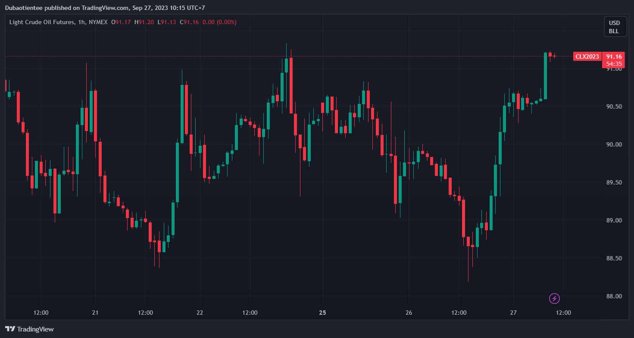Click the purple lightning bolt icon
This screenshot has width=634, height=338.
coord(555,298)
